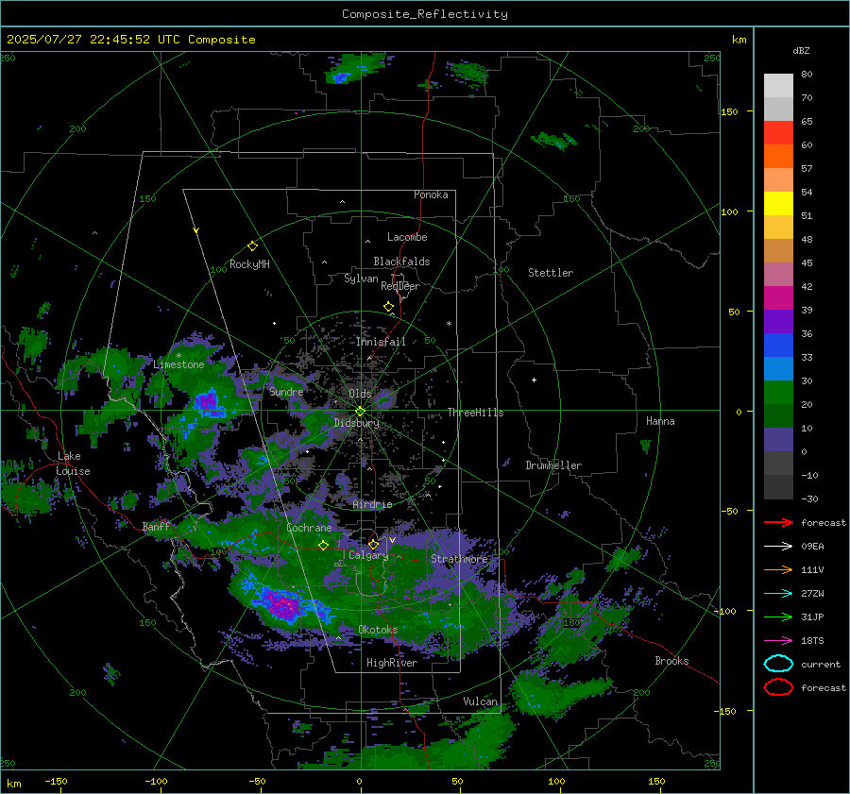Click the Olds label

tap(360, 394)
